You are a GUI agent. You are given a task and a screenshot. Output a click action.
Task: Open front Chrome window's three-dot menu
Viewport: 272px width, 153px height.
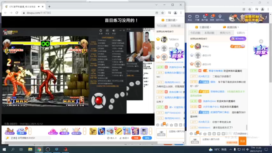181,13
